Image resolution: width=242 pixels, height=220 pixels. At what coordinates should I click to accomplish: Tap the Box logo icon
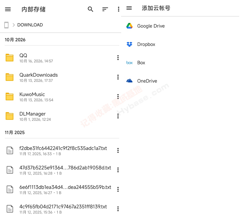(x=129, y=63)
